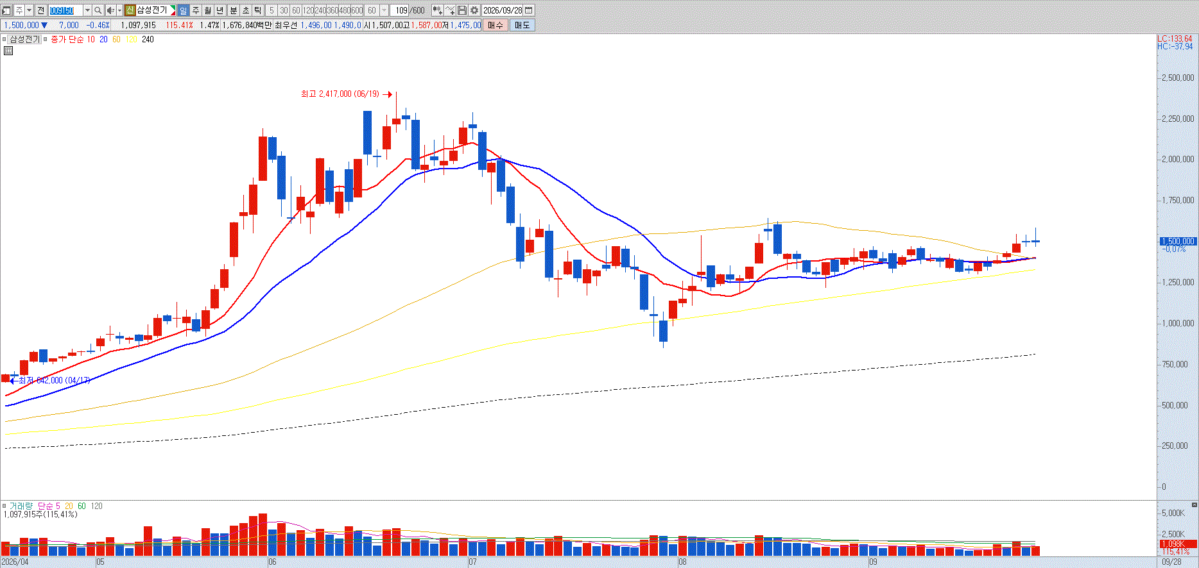The image size is (1199, 568).
Task: Toggle the 거래량 volume indicator marker
Action: point(4,506)
